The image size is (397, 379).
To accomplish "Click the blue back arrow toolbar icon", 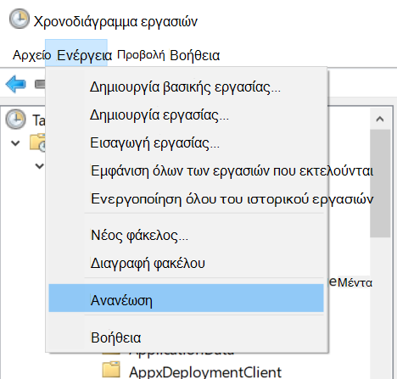I will point(16,84).
